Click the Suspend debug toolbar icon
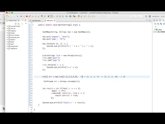The height and width of the screenshot is (124, 165). [x=24, y=16]
